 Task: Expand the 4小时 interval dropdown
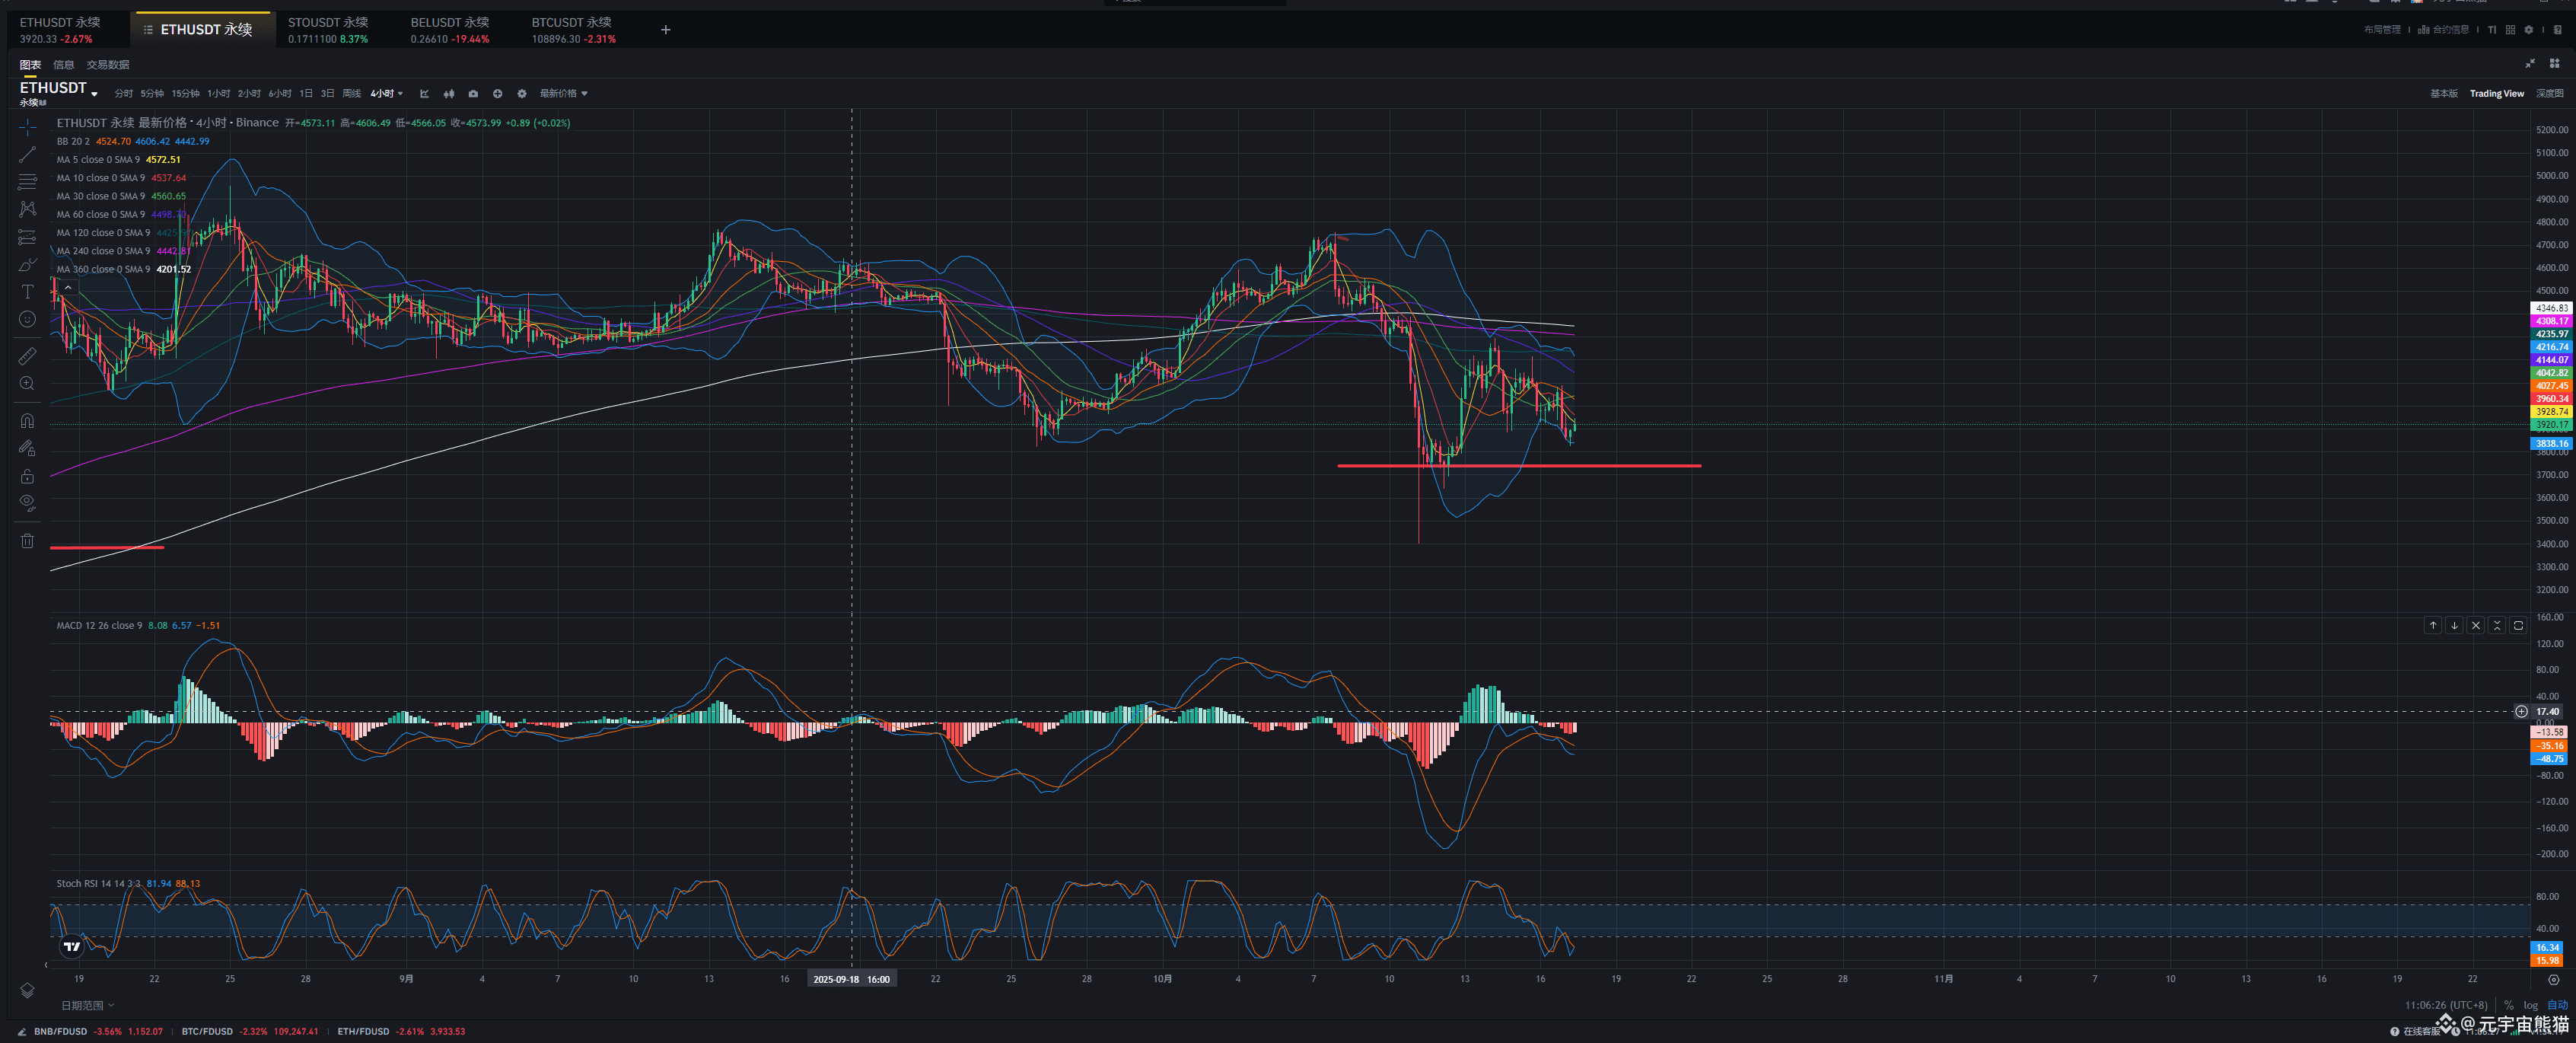pos(387,93)
